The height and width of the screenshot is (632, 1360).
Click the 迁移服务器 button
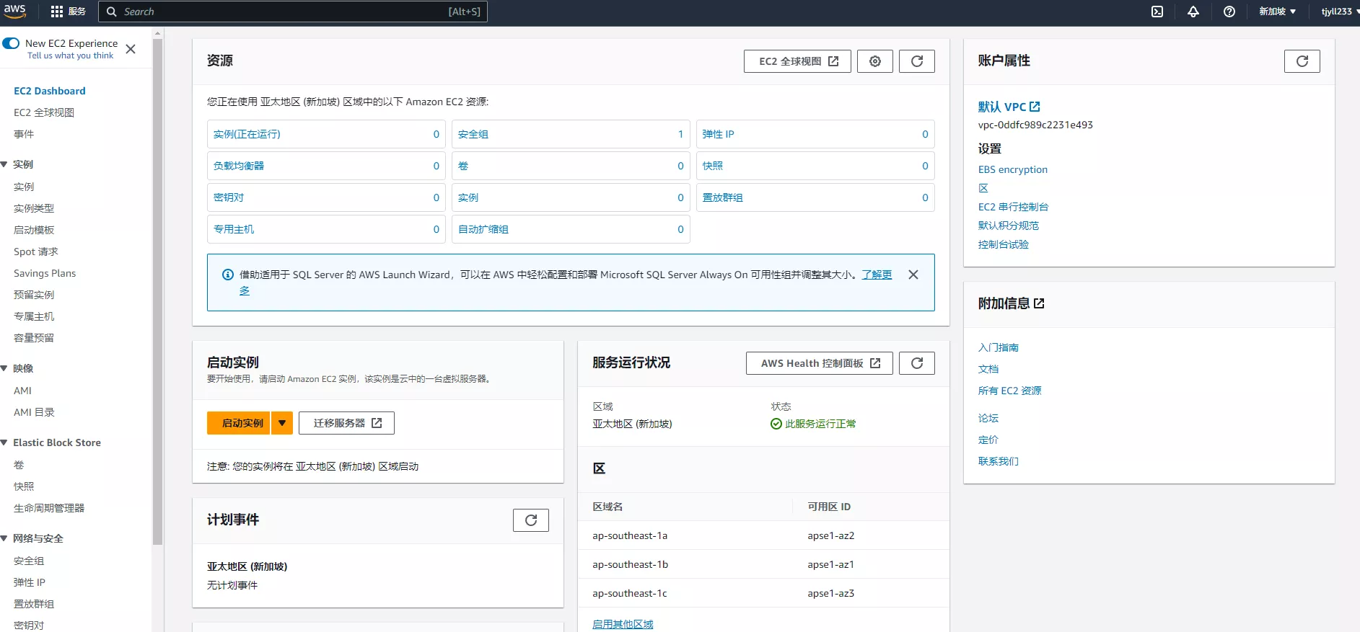pos(346,423)
